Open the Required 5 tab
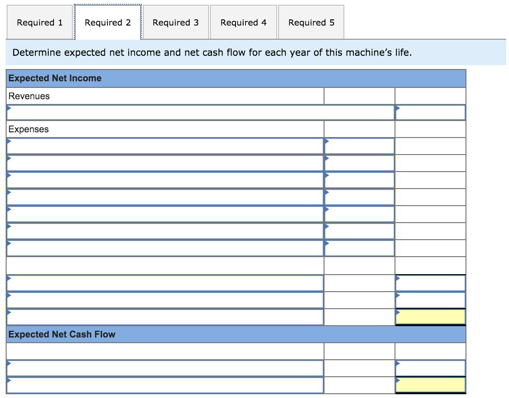 311,22
